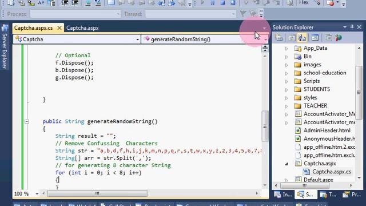Viewport: 366px width, 206px height.
Task: Click the breakpoints red circle icon
Action: pos(331,3)
